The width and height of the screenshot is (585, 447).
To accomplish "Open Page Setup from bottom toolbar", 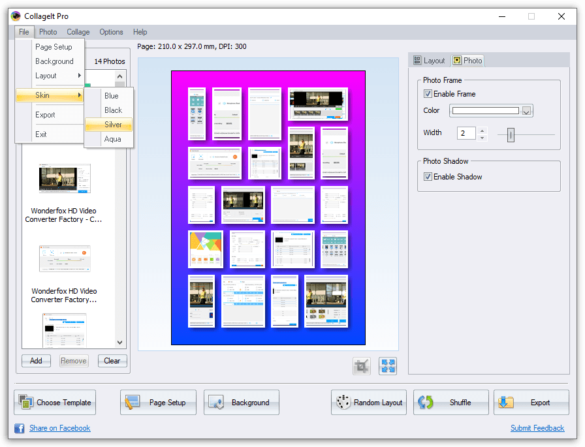I will click(x=158, y=403).
